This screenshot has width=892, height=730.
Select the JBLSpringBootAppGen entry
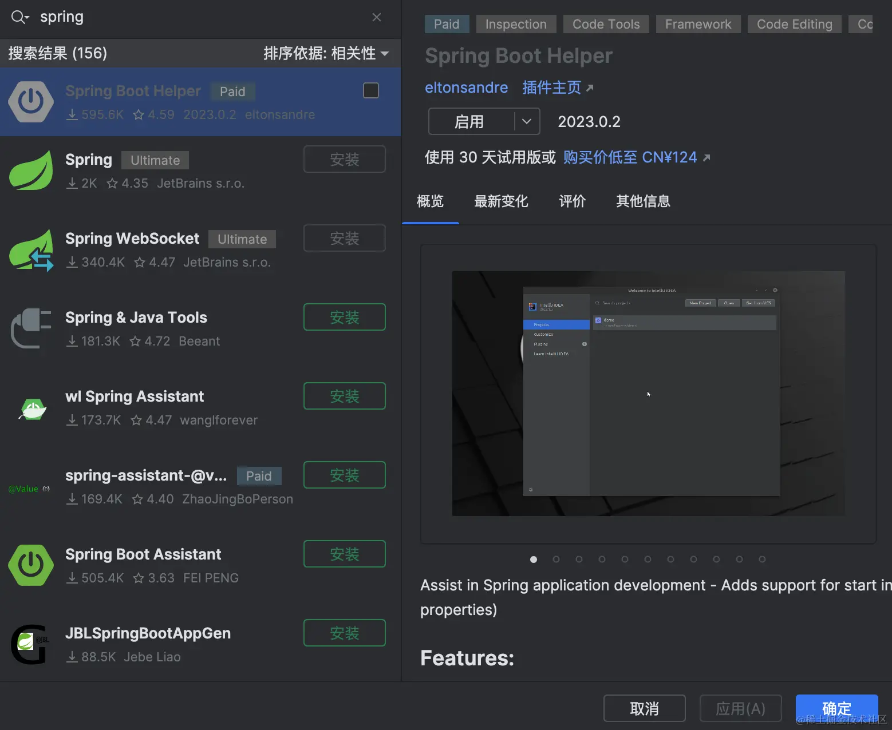200,644
